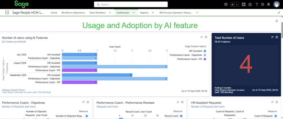The width and height of the screenshot is (283, 119).
Task: Open the Reports tab
Action: tap(144, 13)
